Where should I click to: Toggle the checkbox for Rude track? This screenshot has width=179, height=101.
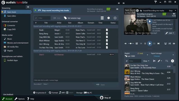[x=107, y=30]
